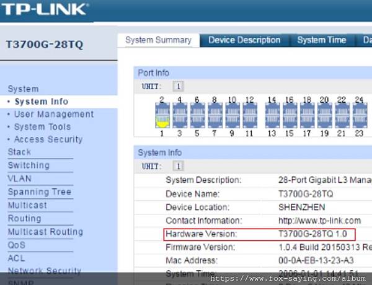Click the port 17/18 port icon
Screen dimensions: 372x285
pos(308,115)
